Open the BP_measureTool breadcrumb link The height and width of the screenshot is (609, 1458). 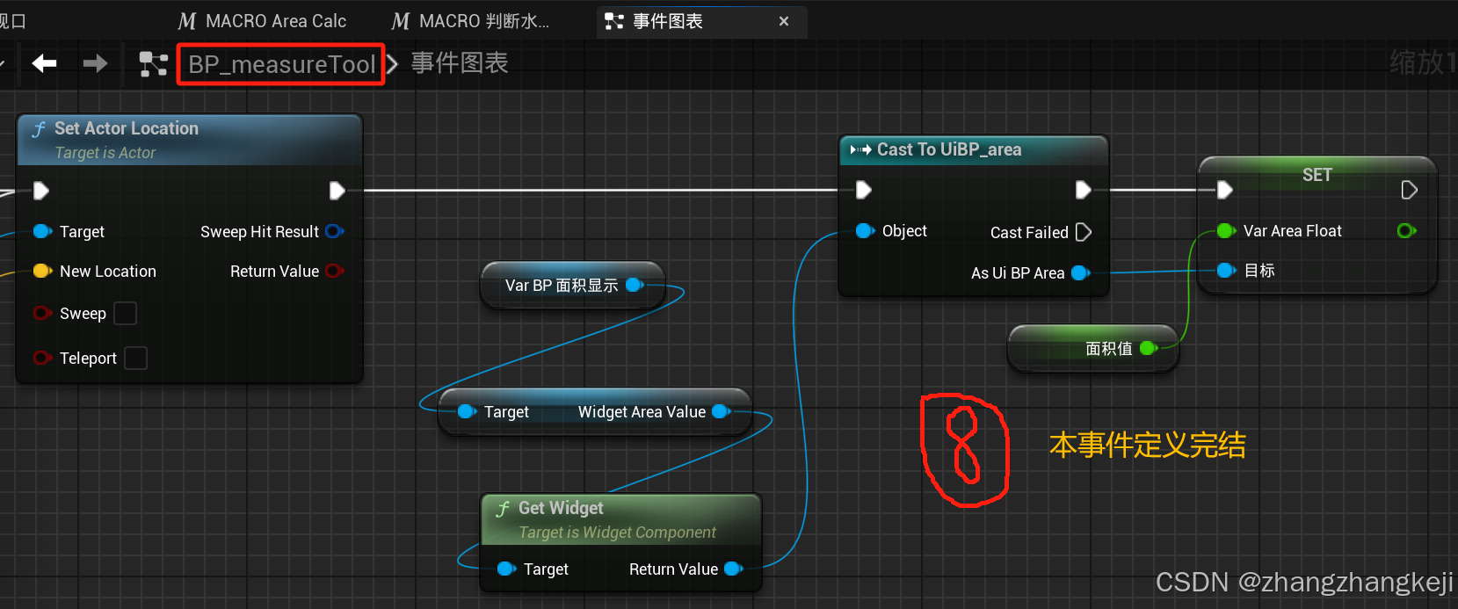click(281, 64)
